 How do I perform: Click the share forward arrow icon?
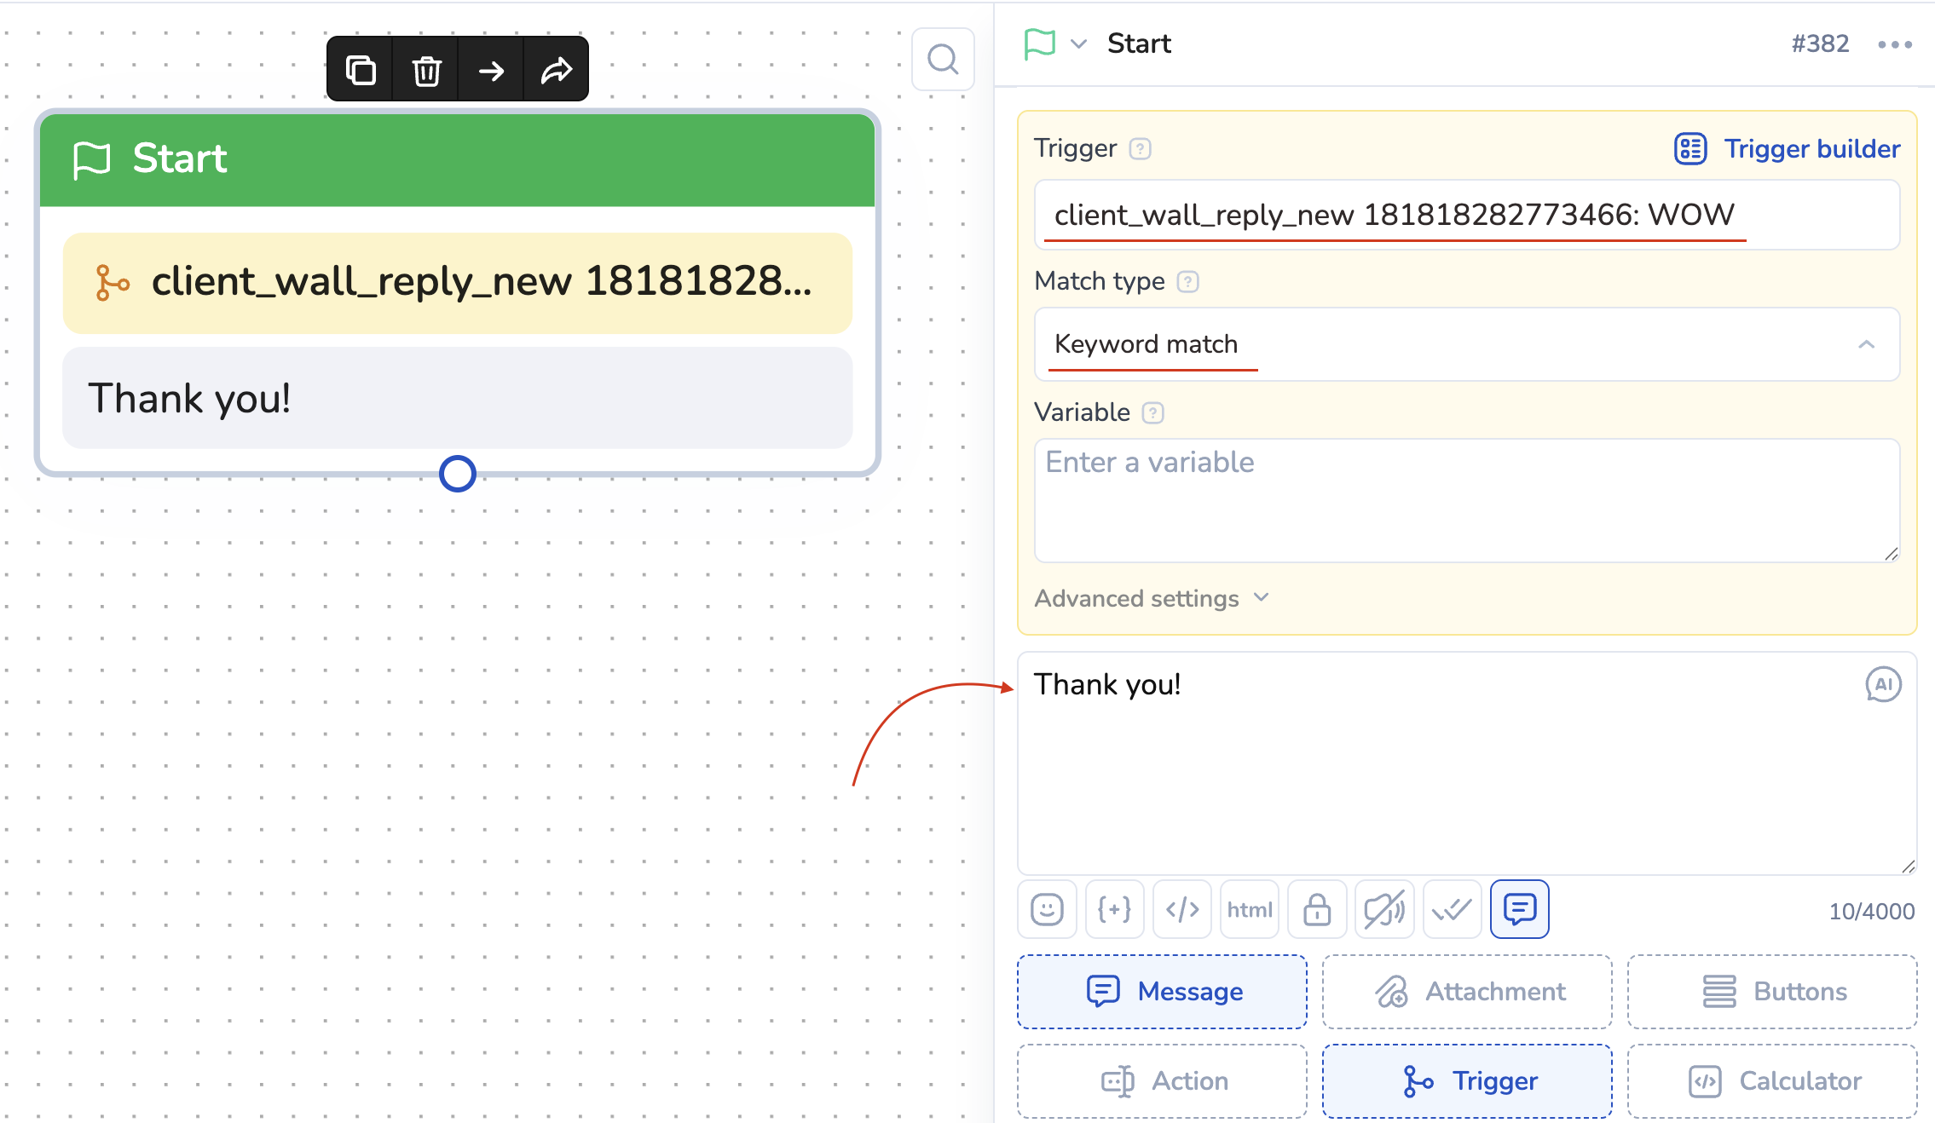coord(557,70)
